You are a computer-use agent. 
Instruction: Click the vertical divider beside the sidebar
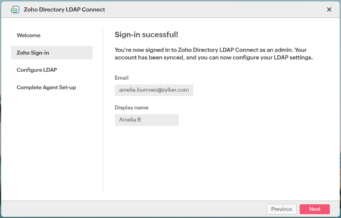pyautogui.click(x=103, y=114)
